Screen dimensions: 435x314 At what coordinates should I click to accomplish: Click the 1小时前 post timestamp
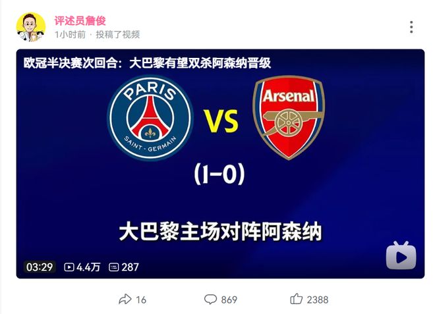[x=70, y=34]
